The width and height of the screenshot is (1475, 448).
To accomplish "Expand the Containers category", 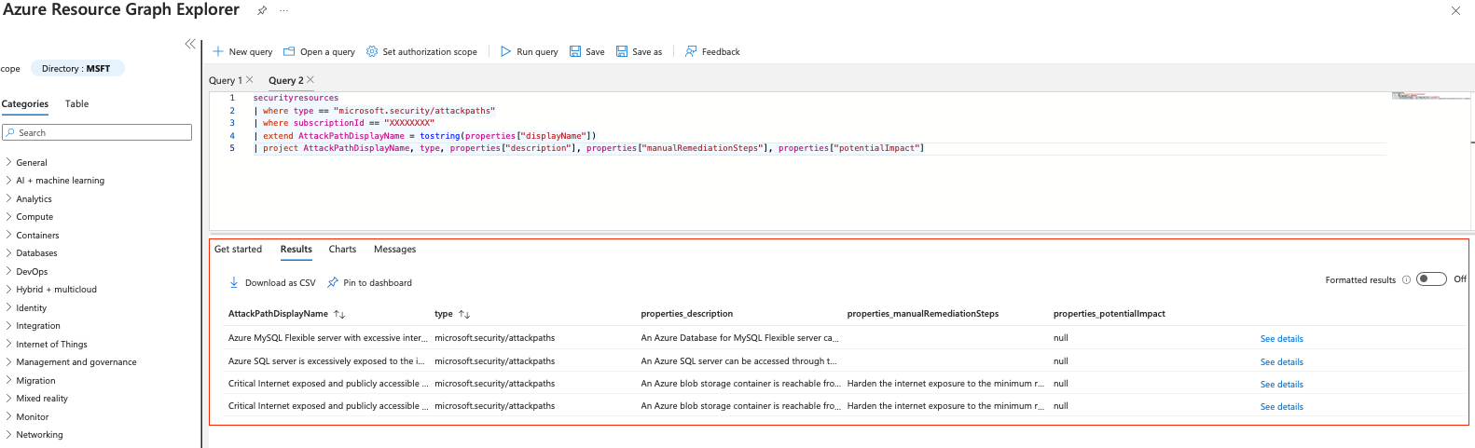I will pyautogui.click(x=8, y=235).
